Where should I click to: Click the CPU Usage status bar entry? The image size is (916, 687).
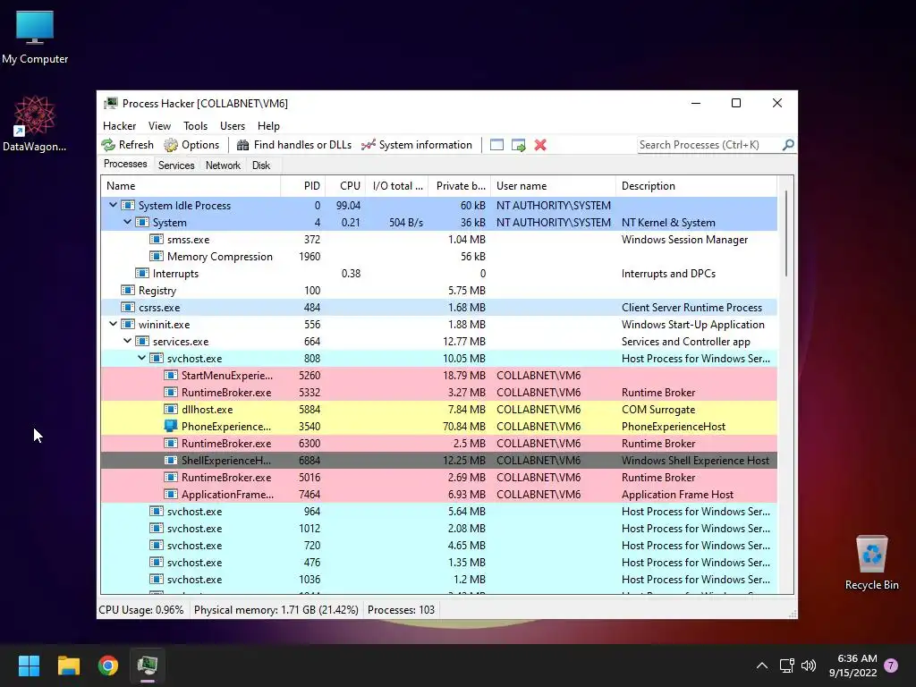141,610
